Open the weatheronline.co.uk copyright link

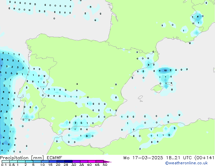point(186,163)
